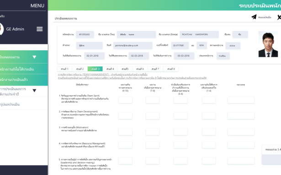Switch to tab ส่วนที่ 7
The height and width of the screenshot is (175, 281).
(x=155, y=69)
